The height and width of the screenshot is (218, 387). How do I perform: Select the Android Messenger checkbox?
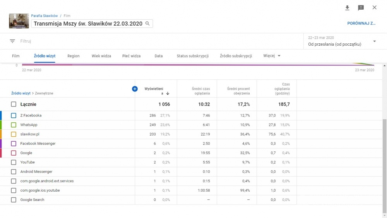[14, 172]
